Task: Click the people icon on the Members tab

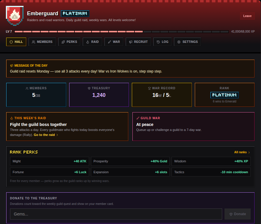Action: 34,42
